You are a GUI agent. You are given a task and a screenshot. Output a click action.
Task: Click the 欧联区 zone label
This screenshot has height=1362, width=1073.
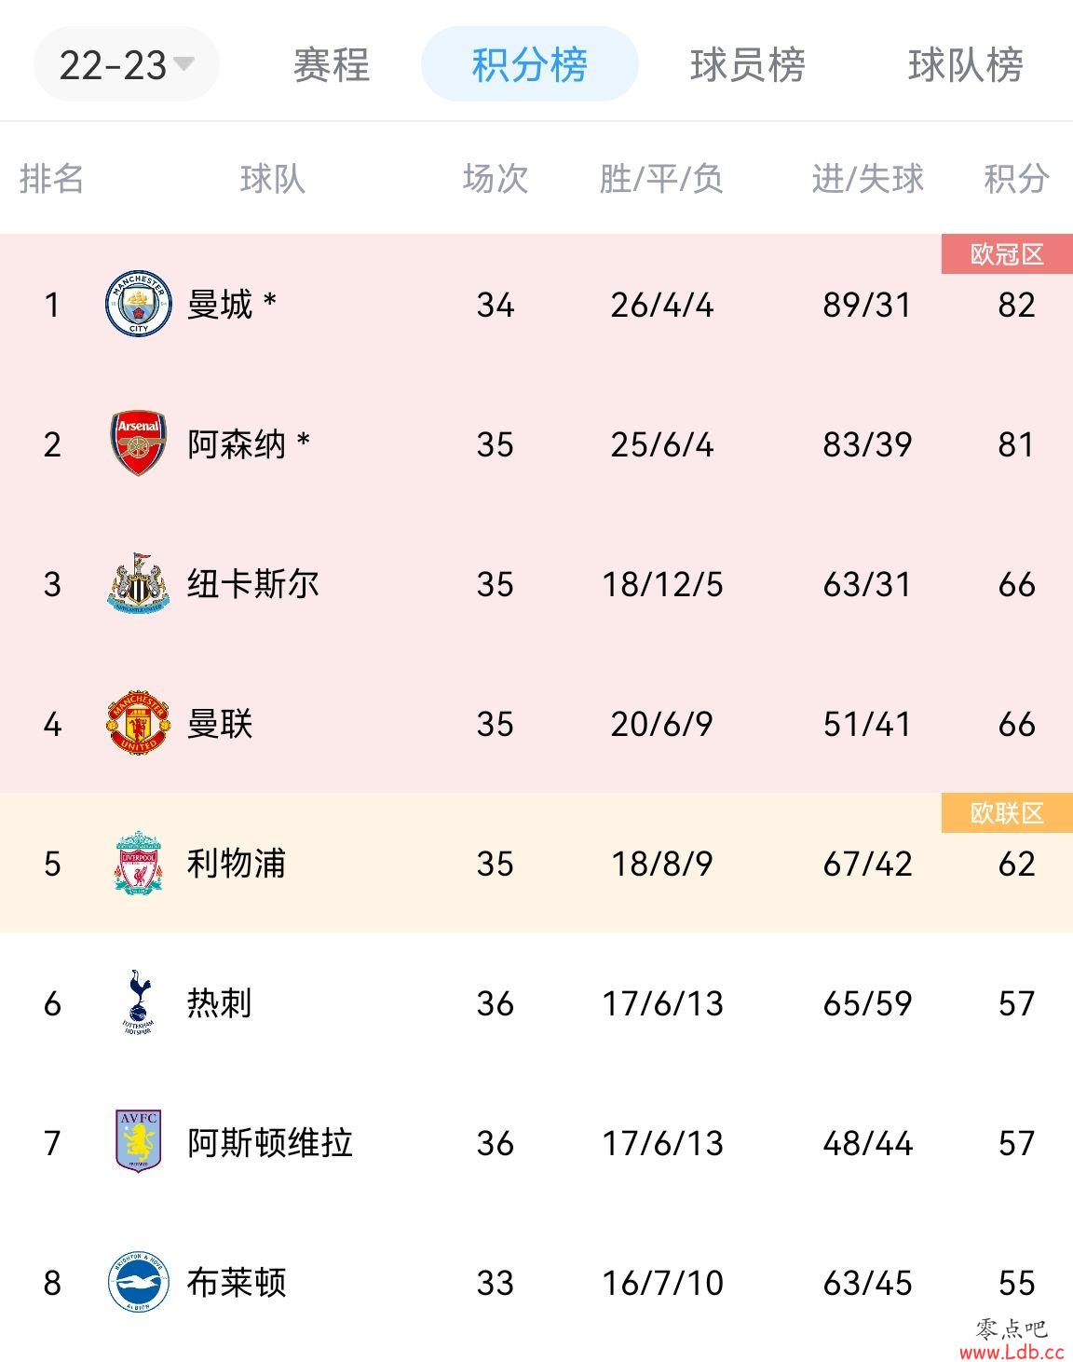click(x=1007, y=813)
